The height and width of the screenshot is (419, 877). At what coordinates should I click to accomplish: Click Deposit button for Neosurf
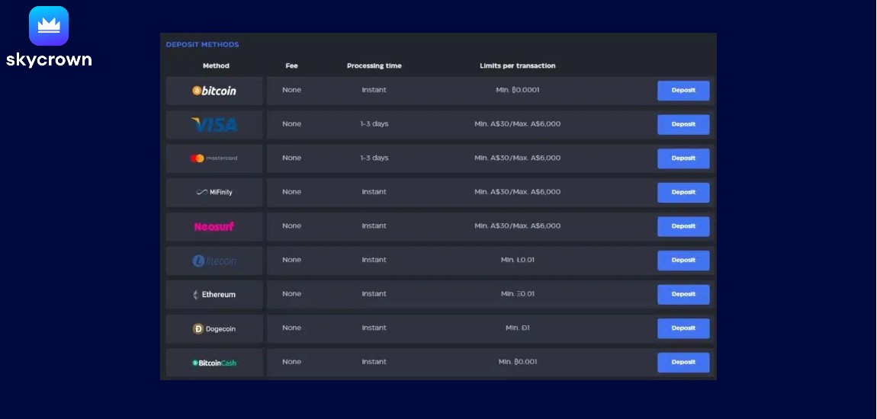[x=683, y=226]
